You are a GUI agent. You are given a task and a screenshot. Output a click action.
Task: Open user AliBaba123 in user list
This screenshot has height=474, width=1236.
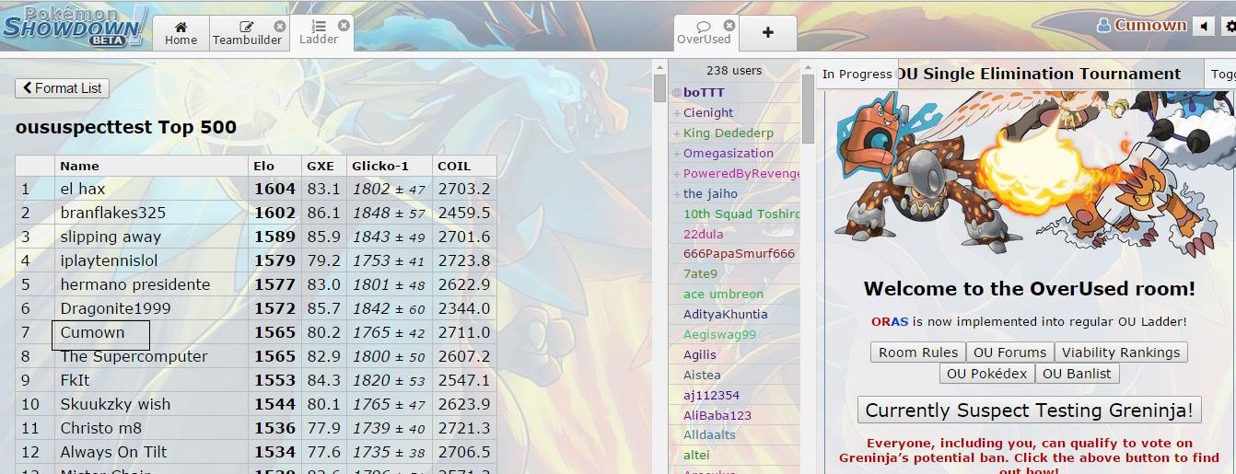pyautogui.click(x=717, y=416)
